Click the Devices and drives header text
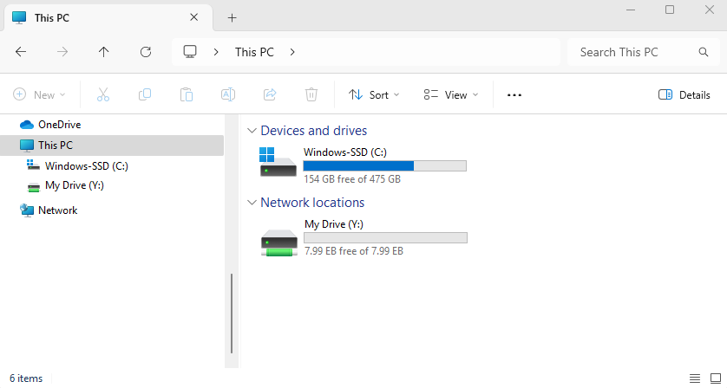Screen dimensions: 727x388 314,131
